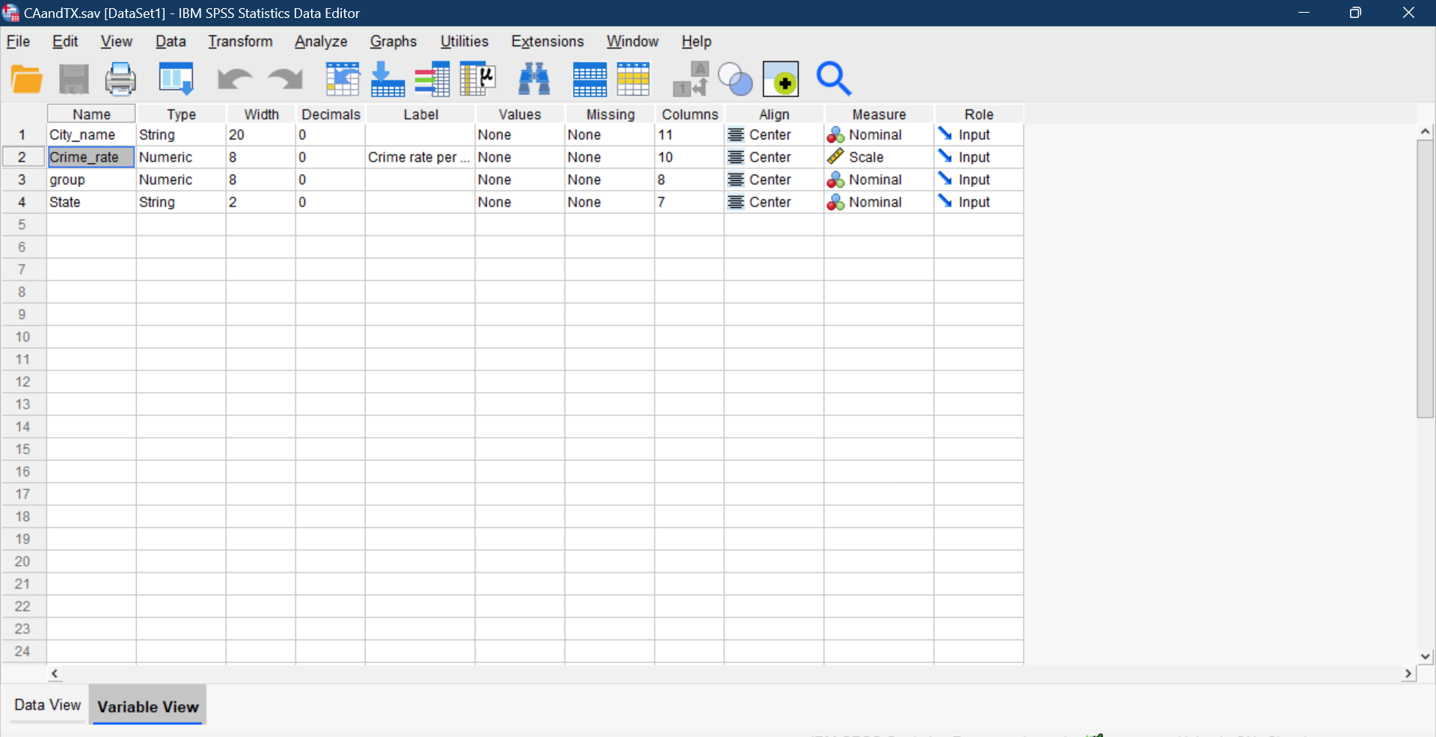Select the Name cell of the State variable
Screen dimensions: 1436x737
pos(90,202)
